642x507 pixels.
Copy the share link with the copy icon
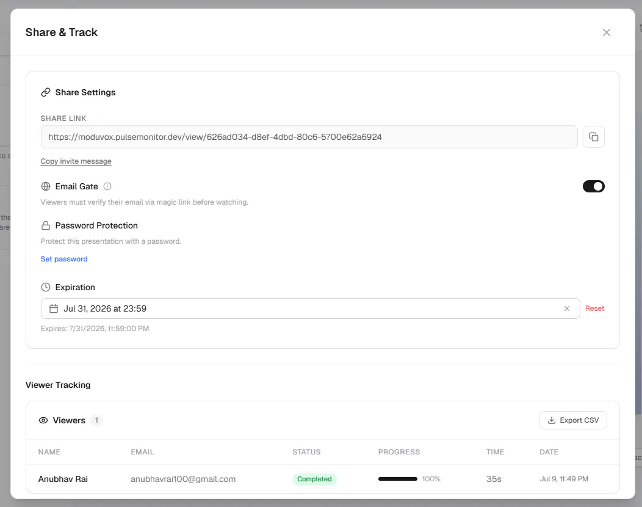[x=593, y=137]
